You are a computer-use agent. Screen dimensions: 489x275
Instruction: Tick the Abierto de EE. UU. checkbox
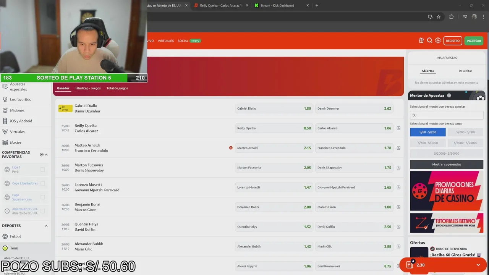pos(43,211)
